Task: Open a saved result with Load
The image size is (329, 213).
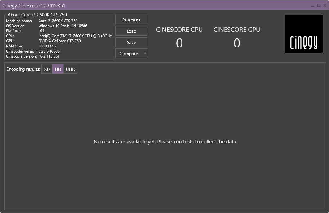Action: [x=131, y=31]
